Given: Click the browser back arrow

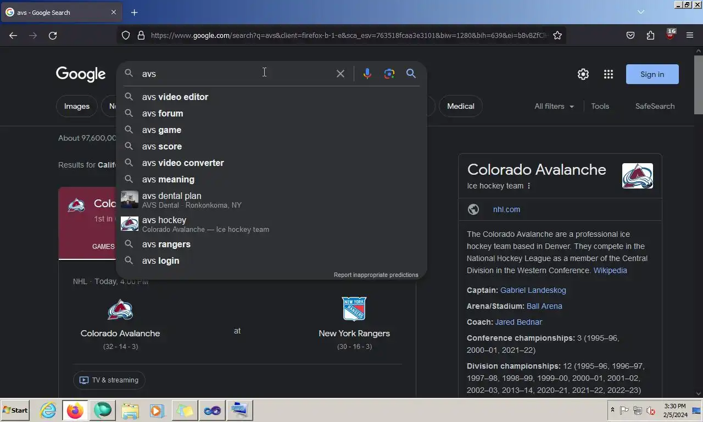Looking at the screenshot, I should click(13, 35).
